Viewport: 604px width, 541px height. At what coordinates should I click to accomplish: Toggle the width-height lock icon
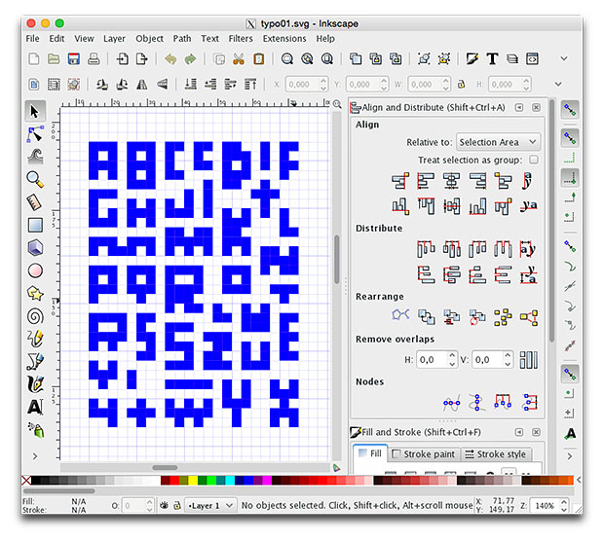(461, 84)
